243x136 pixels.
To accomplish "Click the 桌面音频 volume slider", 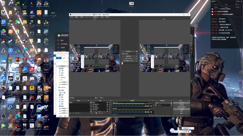I will (x=130, y=112).
